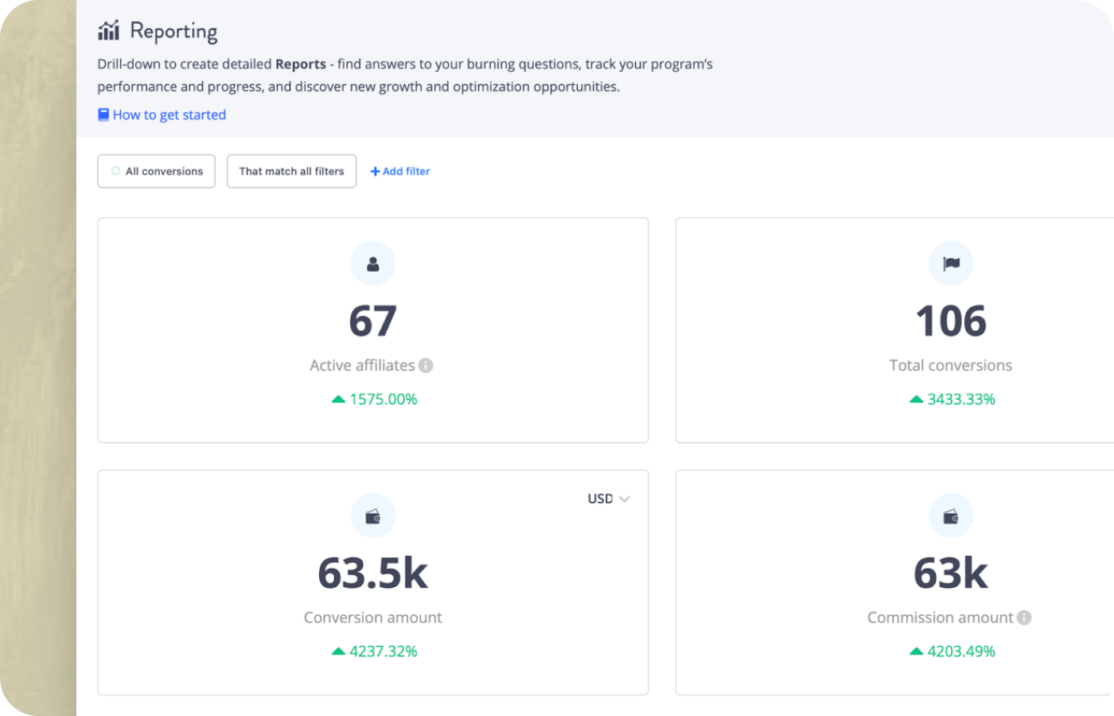Image resolution: width=1114 pixels, height=716 pixels.
Task: Click the 63k commission amount value
Action: pyautogui.click(x=951, y=574)
